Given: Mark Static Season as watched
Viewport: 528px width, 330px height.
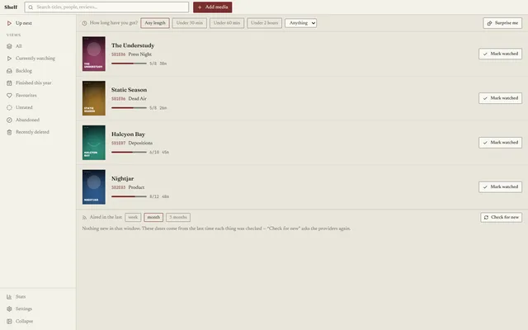Looking at the screenshot, I should tap(501, 98).
